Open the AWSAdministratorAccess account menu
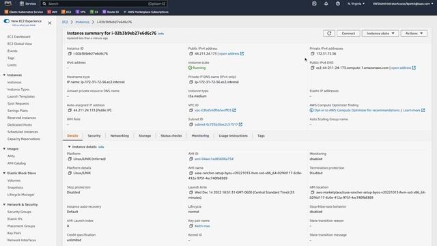Image resolution: width=437 pixels, height=246 pixels. point(403,3)
